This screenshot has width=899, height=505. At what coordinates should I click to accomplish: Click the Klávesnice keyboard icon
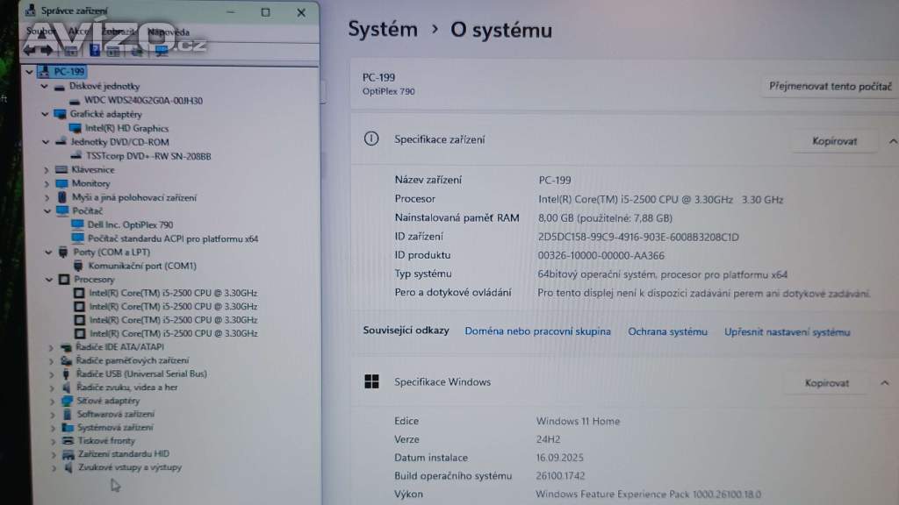coord(62,169)
